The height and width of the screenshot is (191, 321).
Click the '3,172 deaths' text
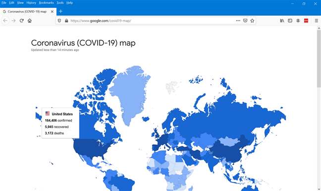pos(54,133)
